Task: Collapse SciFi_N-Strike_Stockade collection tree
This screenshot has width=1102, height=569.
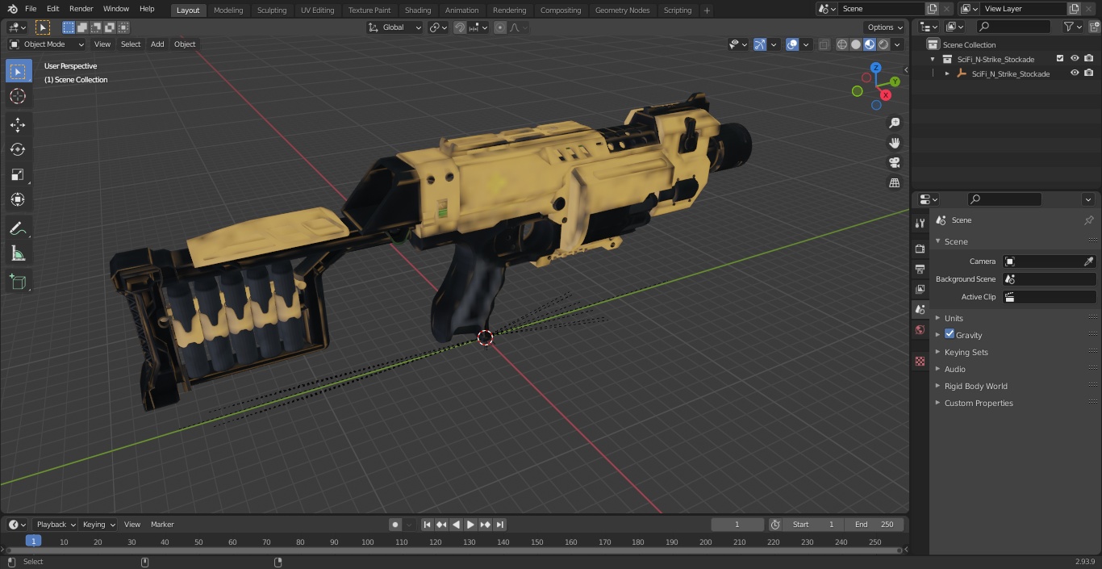Action: (933, 59)
